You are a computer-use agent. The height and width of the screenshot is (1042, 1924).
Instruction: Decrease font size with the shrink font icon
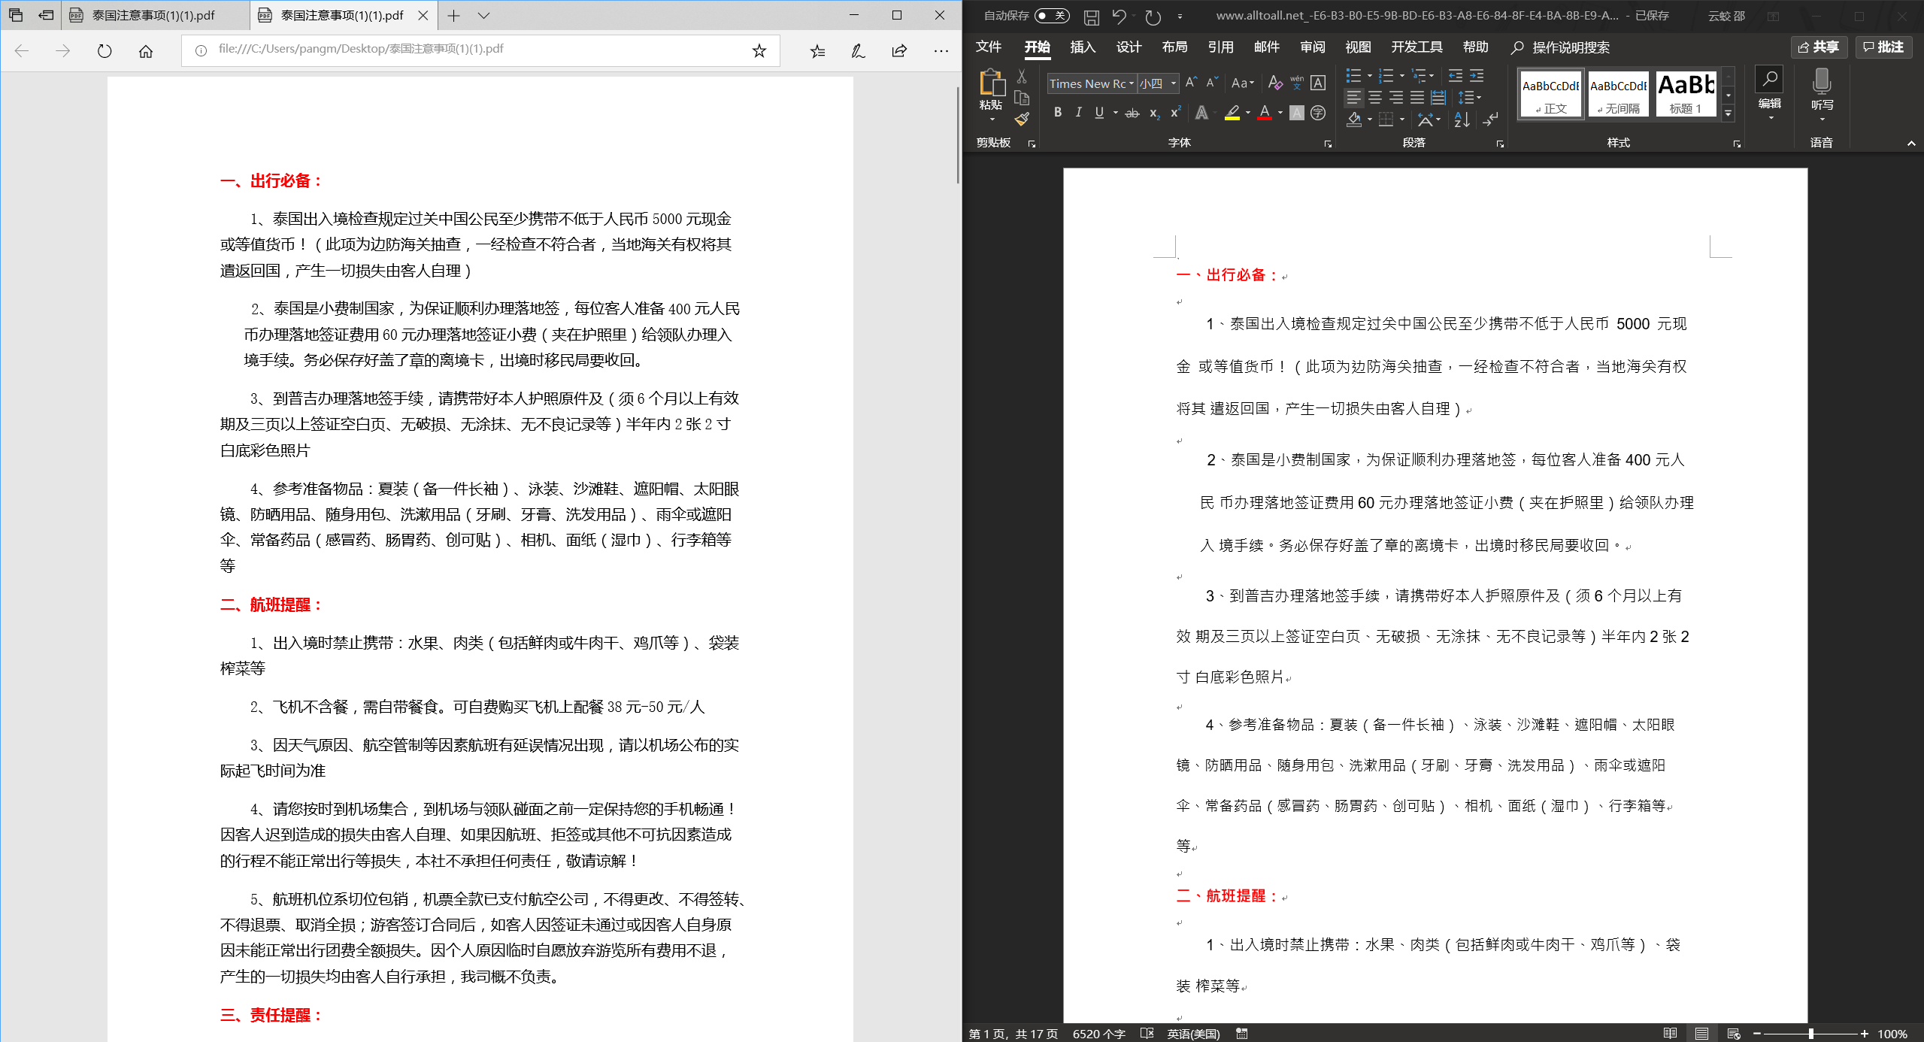tap(1212, 83)
